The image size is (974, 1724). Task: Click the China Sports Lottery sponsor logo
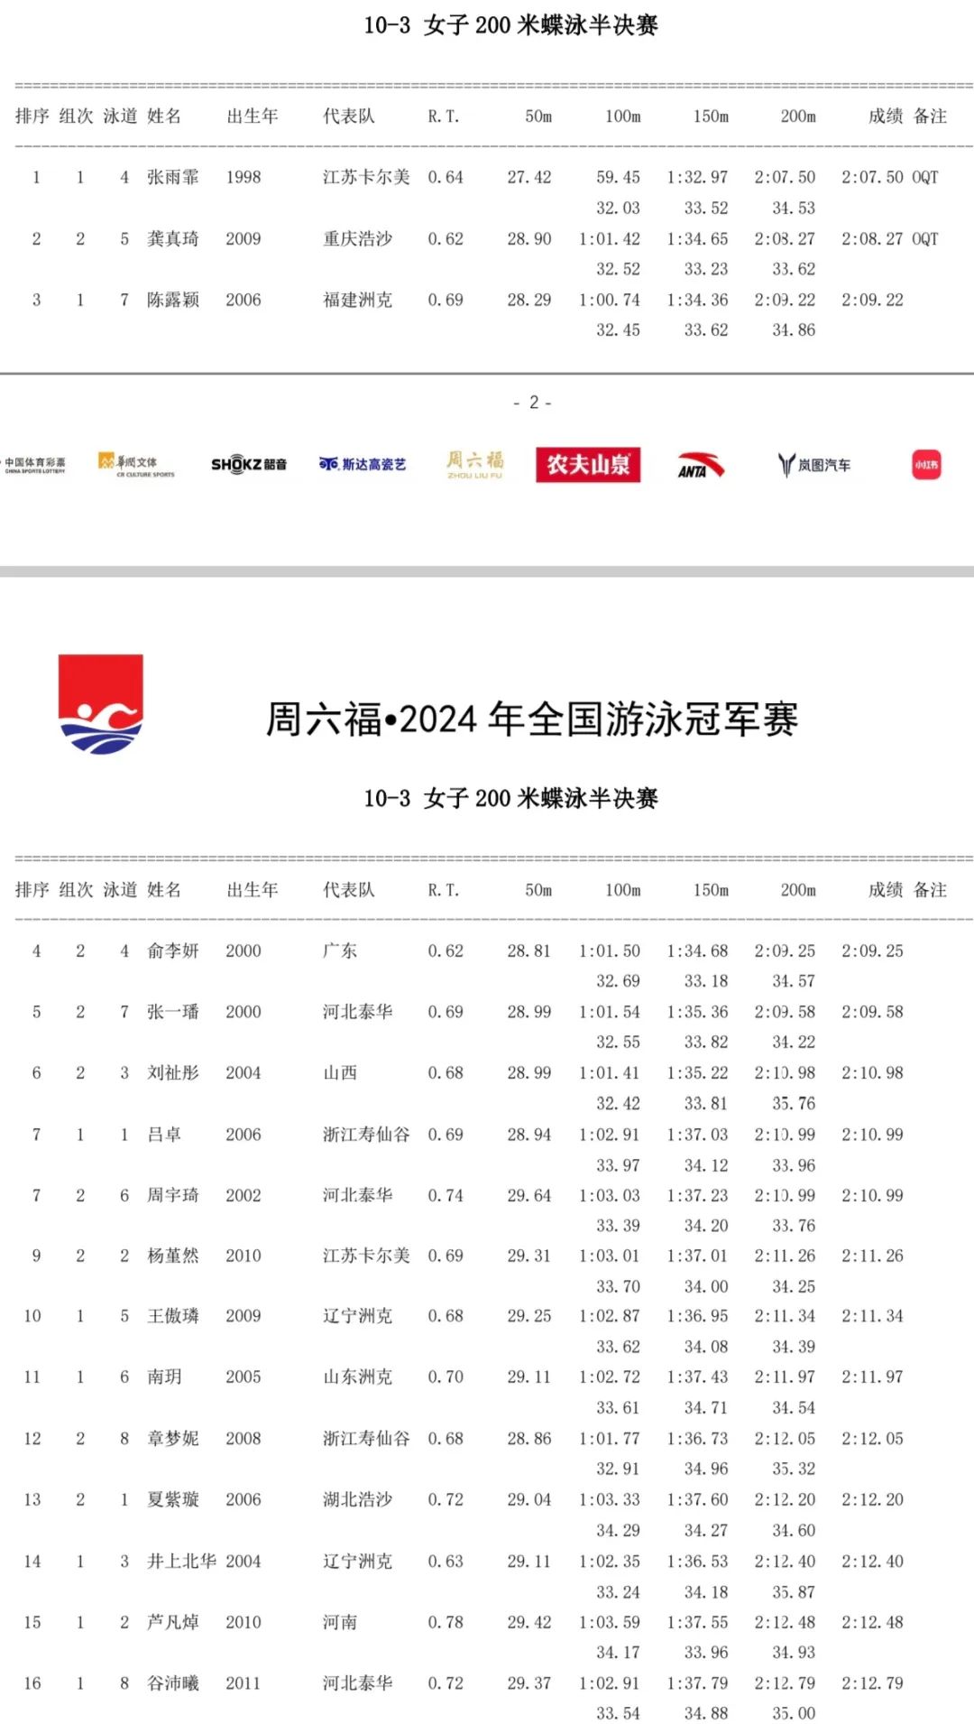coord(34,465)
